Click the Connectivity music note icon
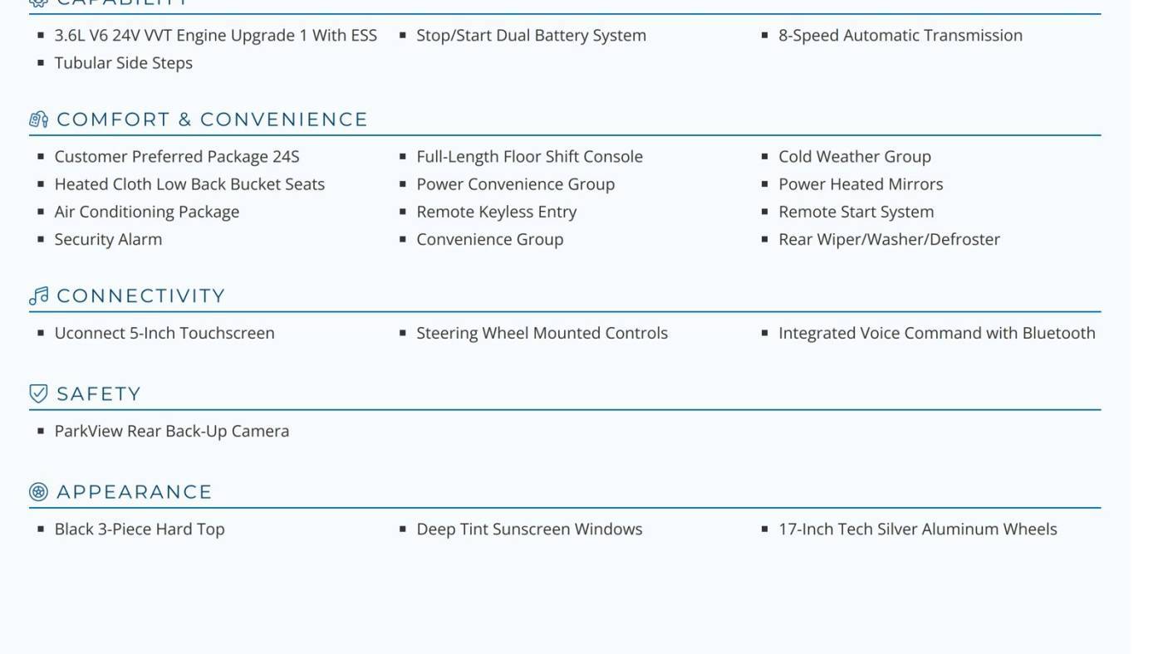The image size is (1163, 654). pos(38,296)
